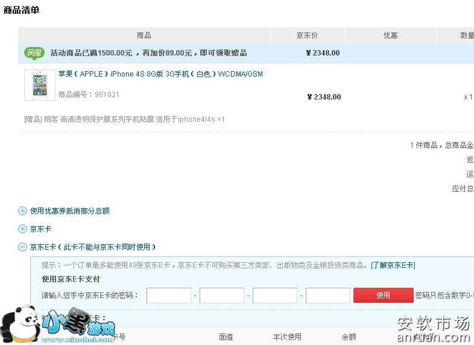Select the 商品编号：981821 text
The height and width of the screenshot is (345, 474).
tap(89, 95)
